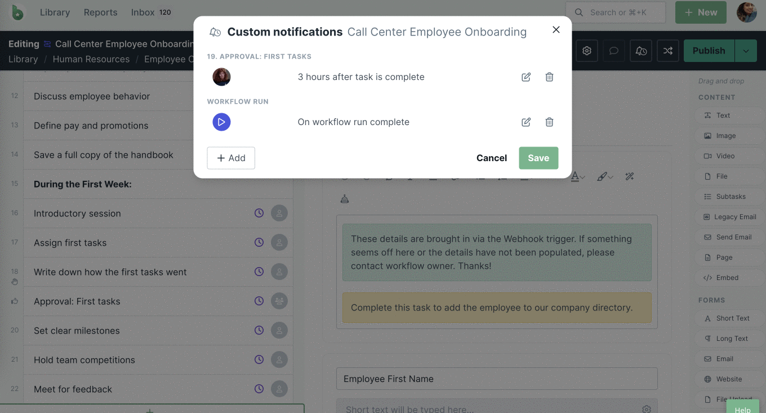Open the Inbox menu
Screen dimensions: 766x413
click(x=142, y=12)
